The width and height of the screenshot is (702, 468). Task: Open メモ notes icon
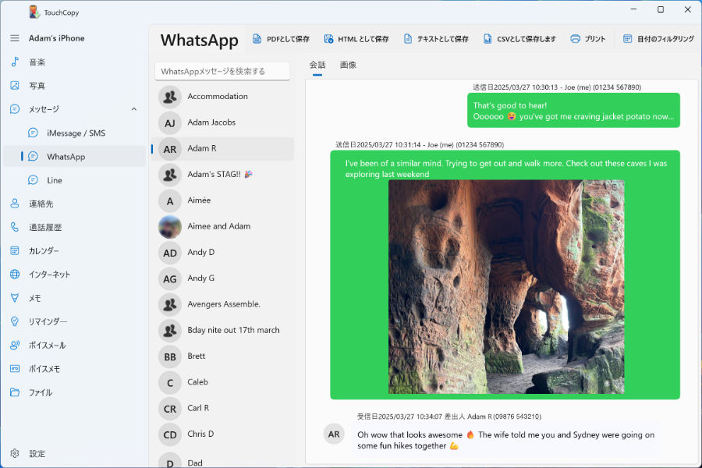click(15, 298)
